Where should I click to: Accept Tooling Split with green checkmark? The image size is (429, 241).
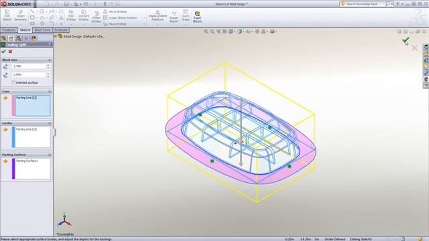[3, 52]
